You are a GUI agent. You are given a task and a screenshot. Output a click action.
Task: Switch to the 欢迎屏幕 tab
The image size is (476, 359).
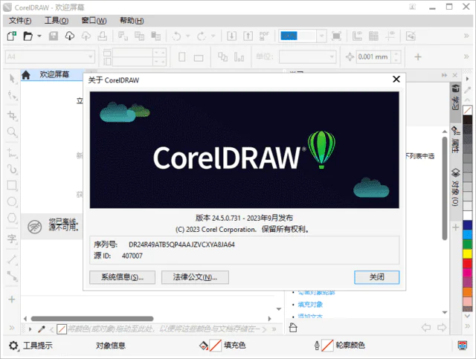point(54,74)
